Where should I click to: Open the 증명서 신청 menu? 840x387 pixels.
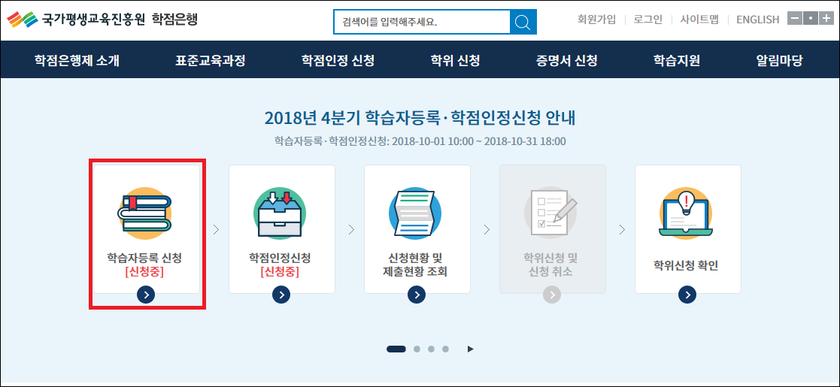pyautogui.click(x=567, y=61)
